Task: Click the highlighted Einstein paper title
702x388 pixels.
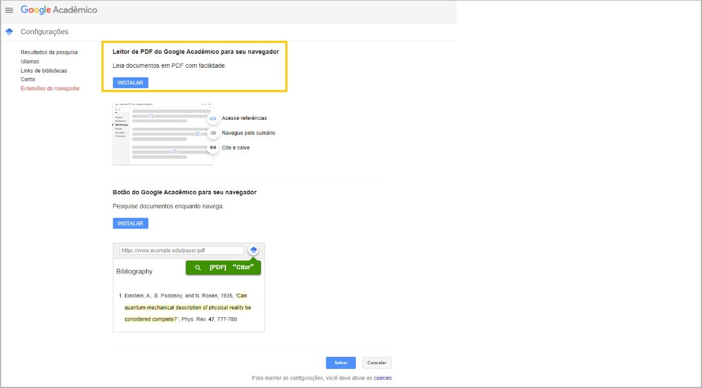Action: point(188,307)
